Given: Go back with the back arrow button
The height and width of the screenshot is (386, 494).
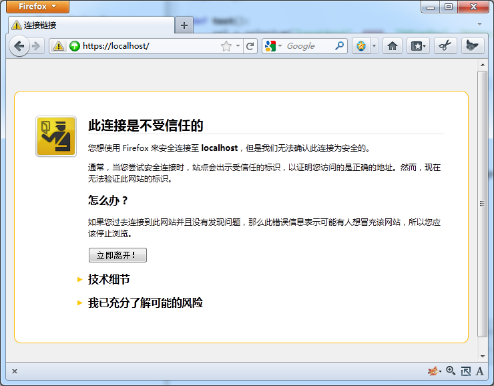Looking at the screenshot, I should point(19,46).
